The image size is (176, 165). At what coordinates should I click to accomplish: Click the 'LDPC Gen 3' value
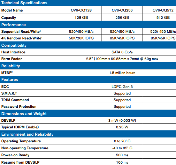tap(122, 87)
